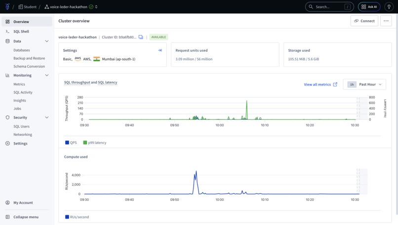Click the compute spike in Compute used chart

coord(196,183)
